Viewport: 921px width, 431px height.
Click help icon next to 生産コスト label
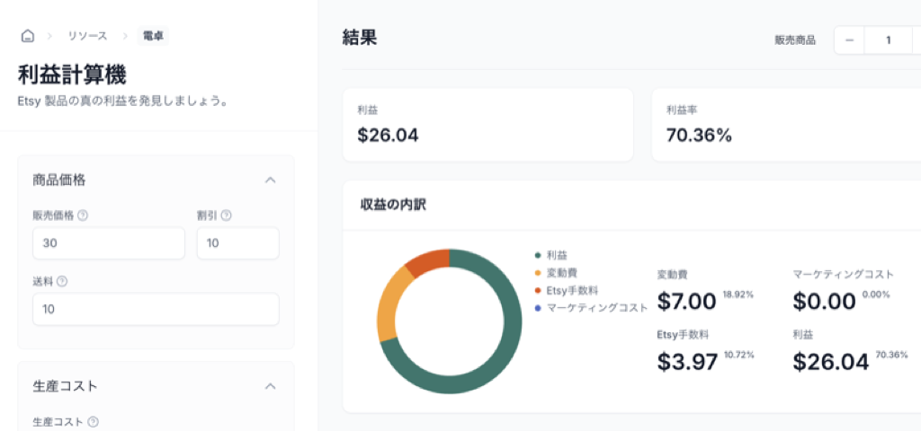pyautogui.click(x=93, y=421)
